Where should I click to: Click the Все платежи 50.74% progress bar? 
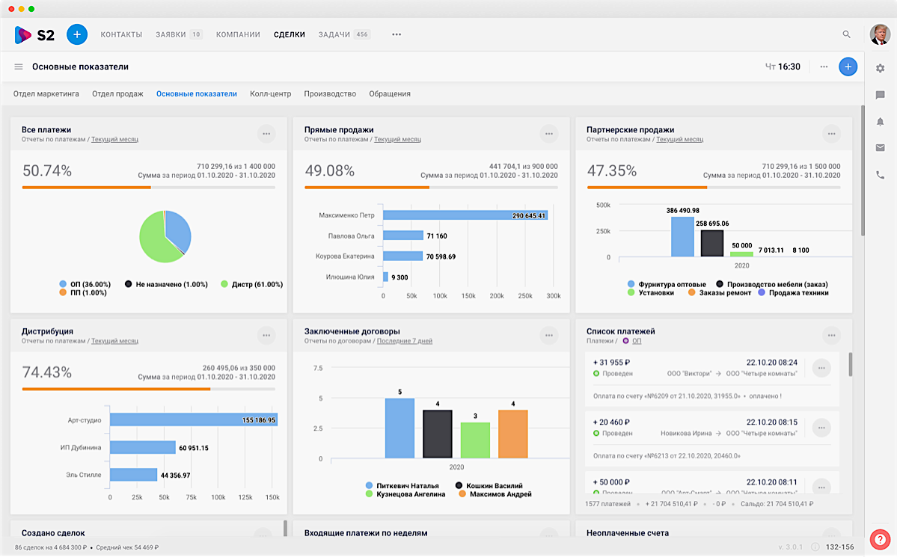(149, 188)
